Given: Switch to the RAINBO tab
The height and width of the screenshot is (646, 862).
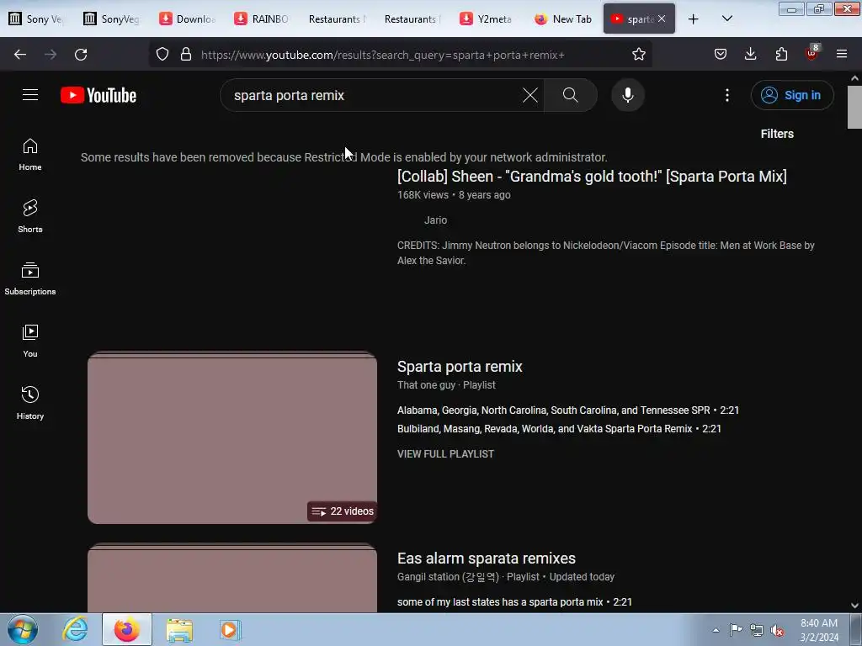Looking at the screenshot, I should [x=263, y=19].
